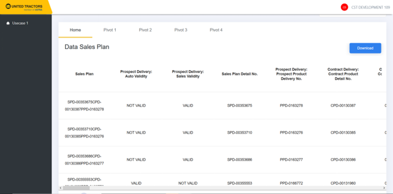Click the SPD-00353675 detail number cell
The height and width of the screenshot is (194, 393).
(240, 106)
